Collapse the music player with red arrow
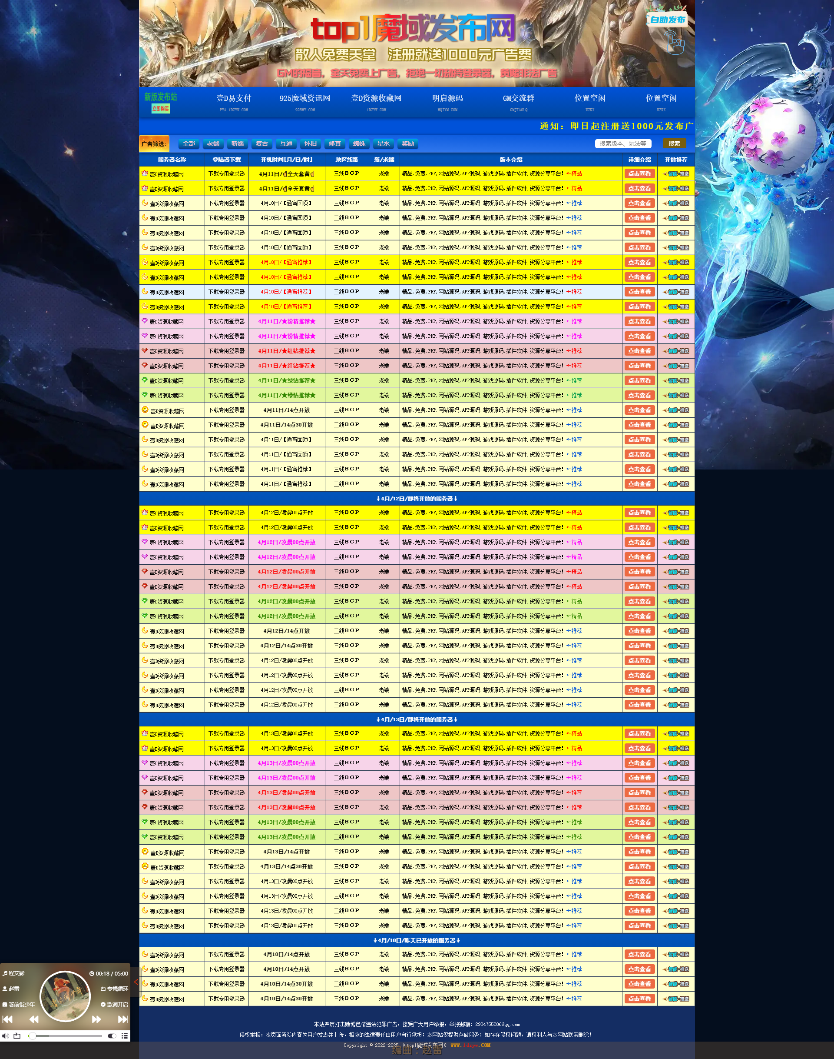The height and width of the screenshot is (1059, 834). click(136, 982)
